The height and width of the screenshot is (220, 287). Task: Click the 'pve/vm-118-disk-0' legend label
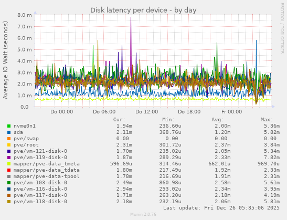point(40,202)
